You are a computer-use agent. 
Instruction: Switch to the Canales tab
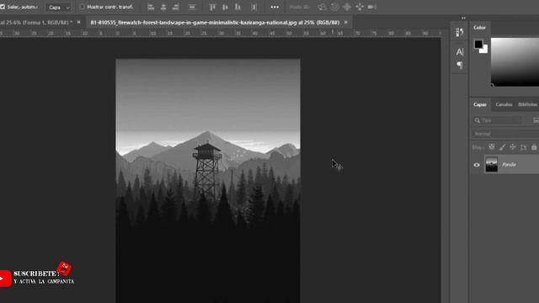[x=504, y=104]
